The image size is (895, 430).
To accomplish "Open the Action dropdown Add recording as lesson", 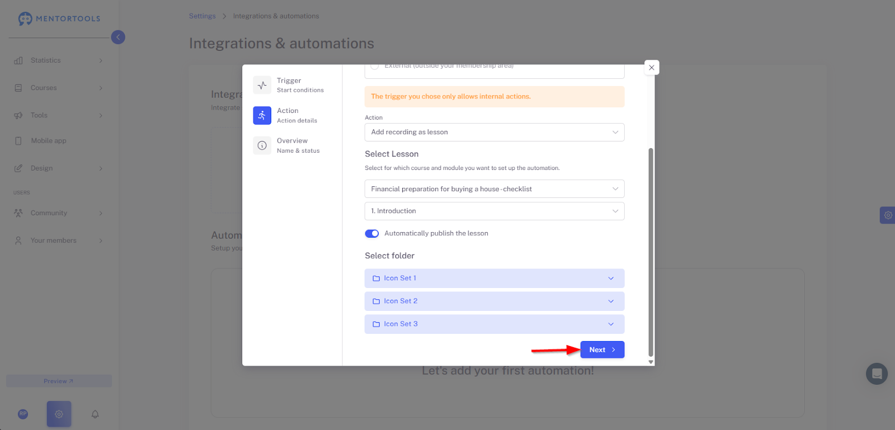I will [494, 133].
